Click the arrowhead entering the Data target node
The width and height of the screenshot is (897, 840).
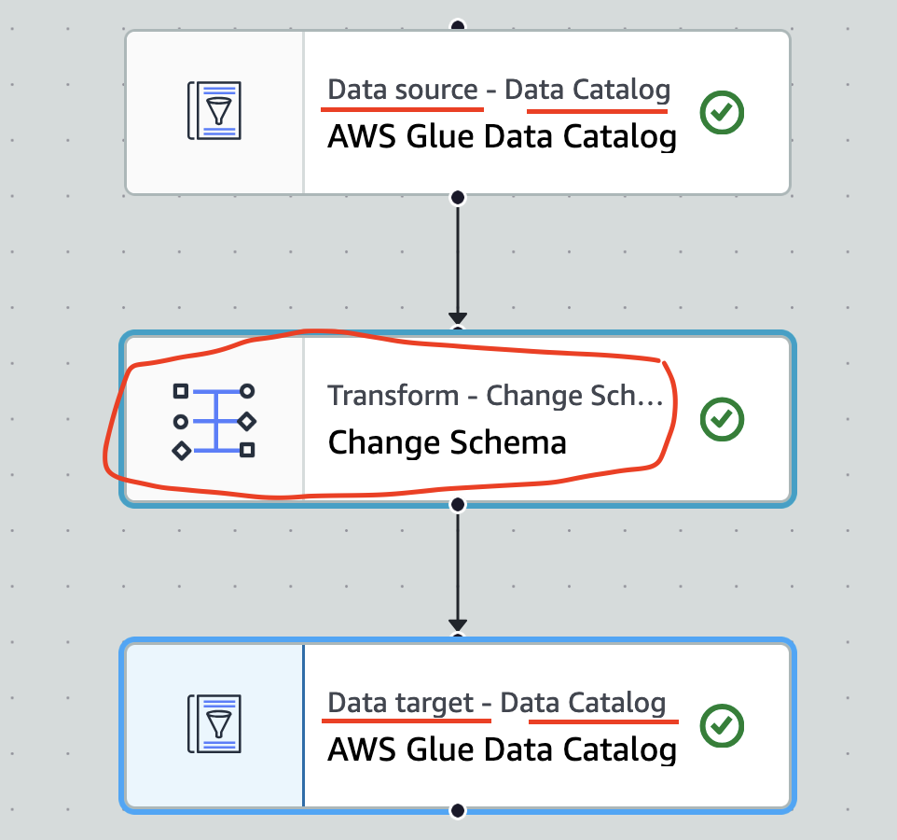(x=457, y=625)
